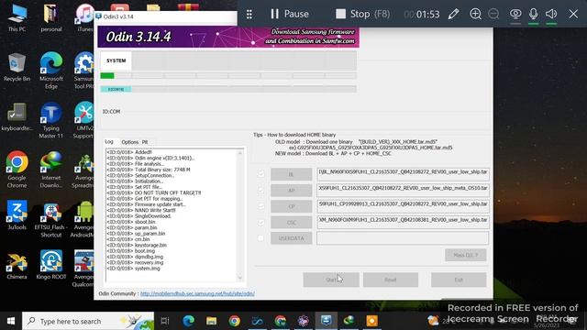This screenshot has height=330, width=587.
Task: Click the Odin 3.14.4 Samfw banner
Action: tap(228, 37)
